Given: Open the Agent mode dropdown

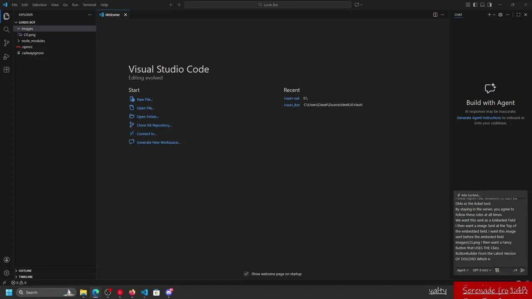Looking at the screenshot, I should point(463,270).
